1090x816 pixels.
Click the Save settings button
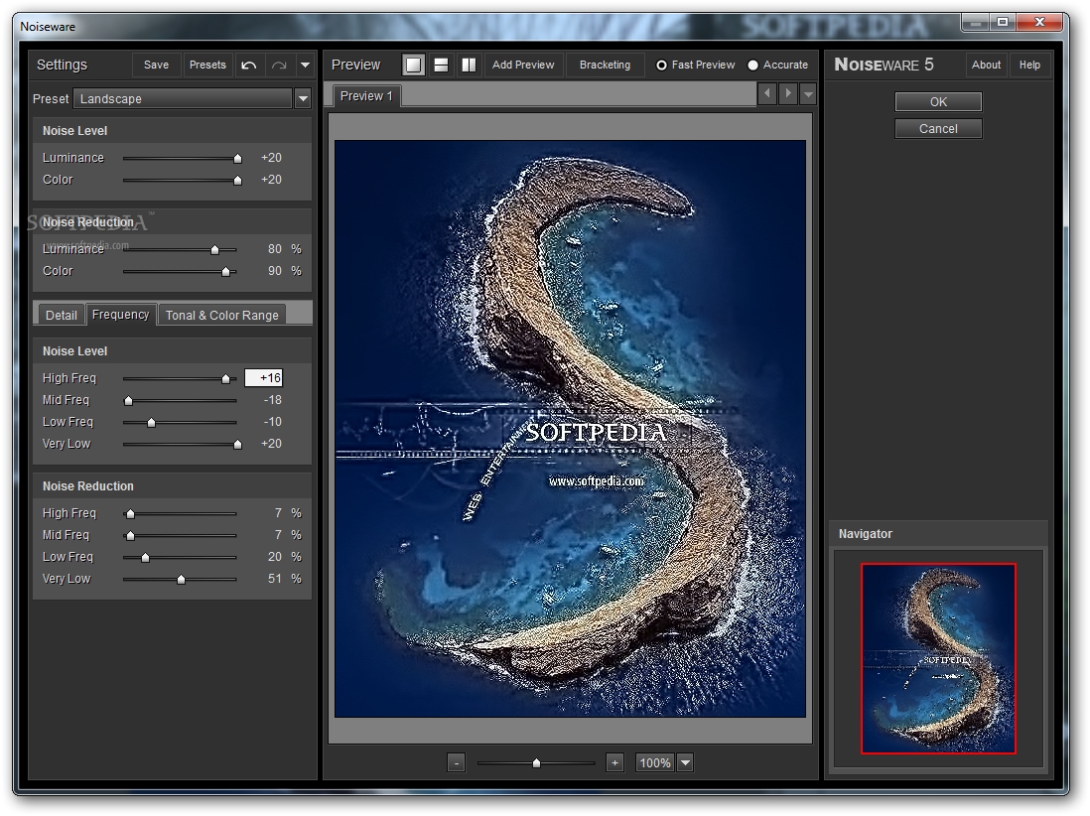pos(157,66)
